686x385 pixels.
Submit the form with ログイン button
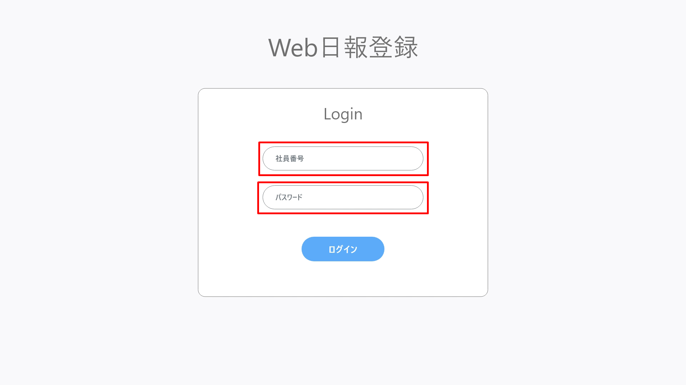pos(343,249)
